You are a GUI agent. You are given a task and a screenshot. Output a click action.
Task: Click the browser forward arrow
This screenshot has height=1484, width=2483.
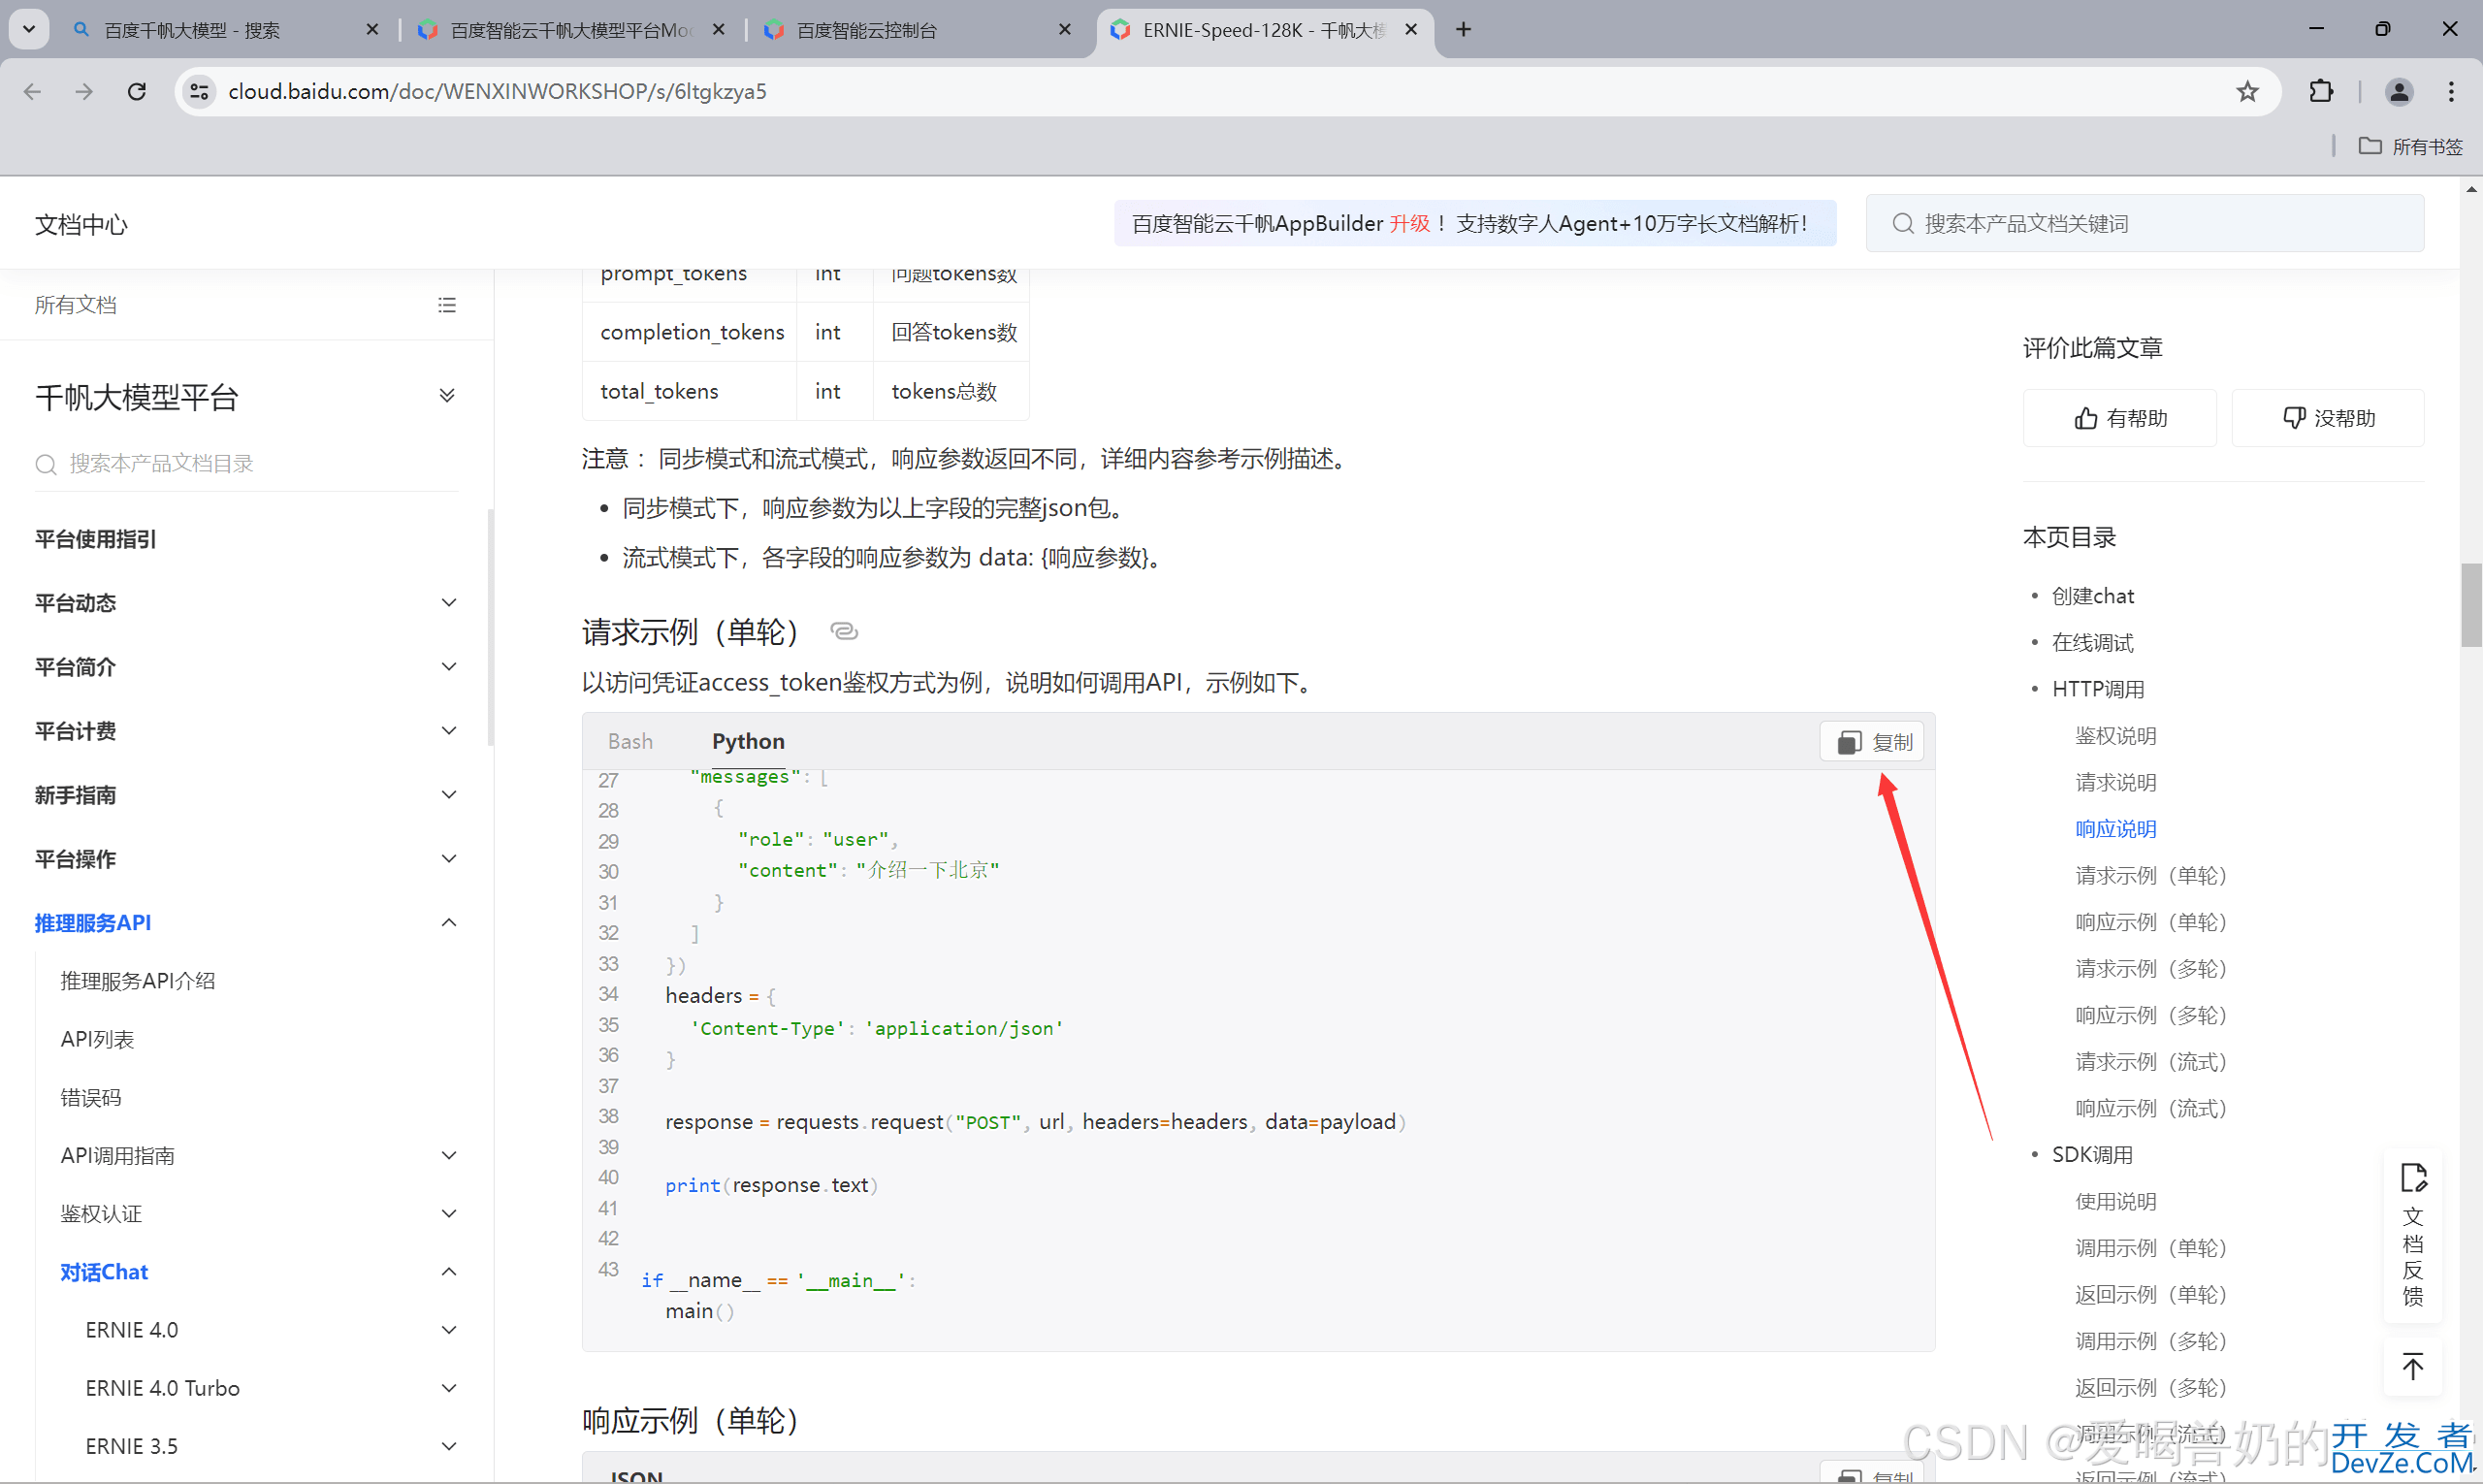click(x=84, y=92)
